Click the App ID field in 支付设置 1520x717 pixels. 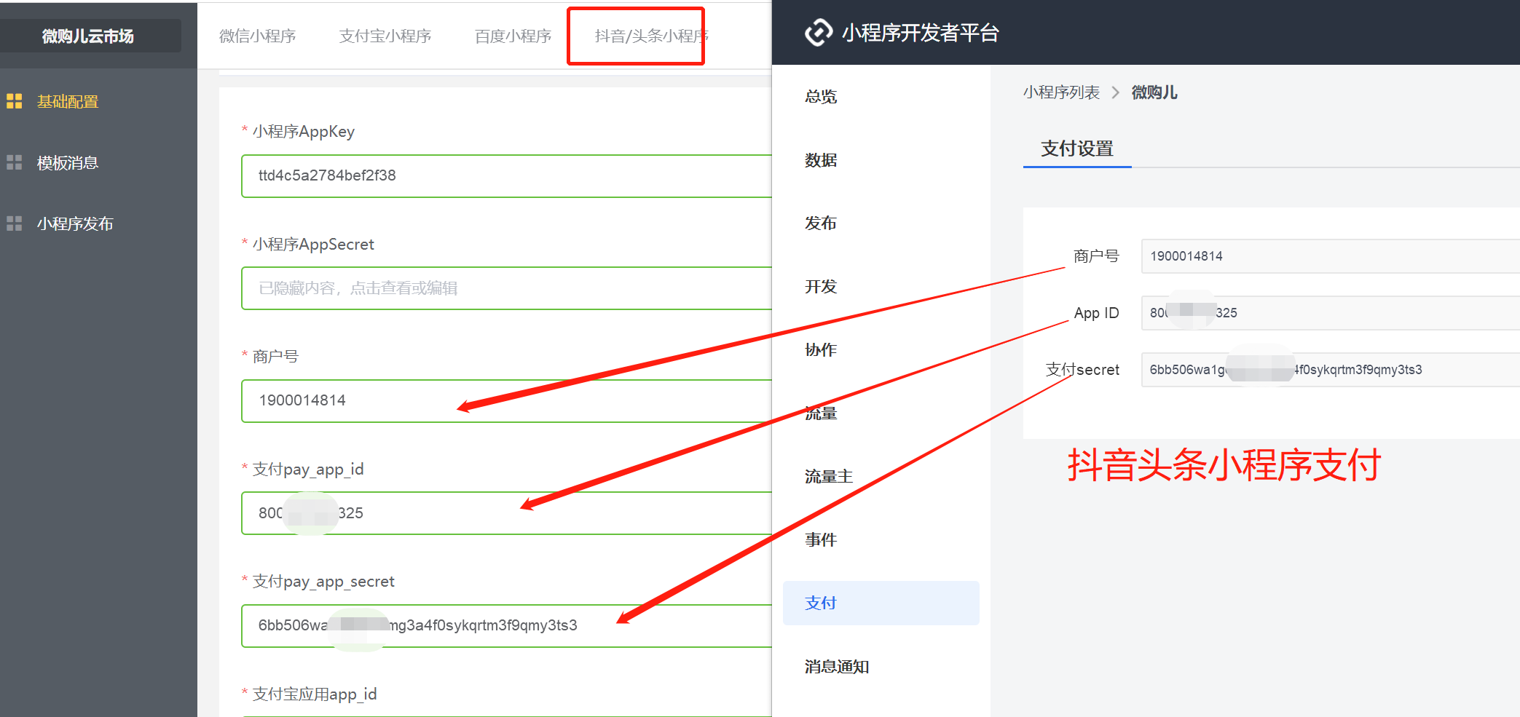click(x=1331, y=313)
